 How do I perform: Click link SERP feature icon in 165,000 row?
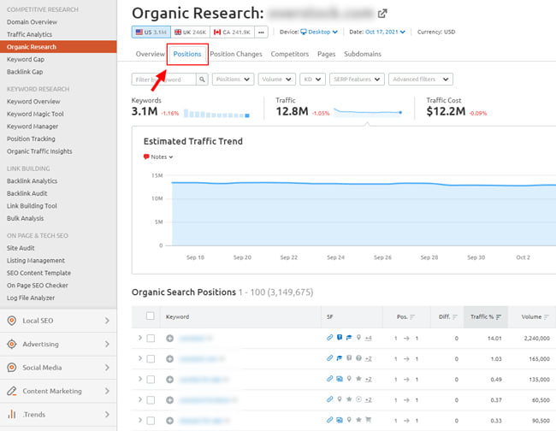[330, 358]
